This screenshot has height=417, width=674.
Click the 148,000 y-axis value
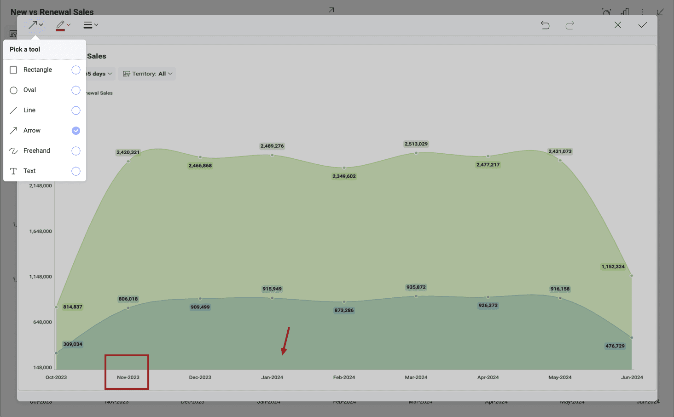pos(42,368)
